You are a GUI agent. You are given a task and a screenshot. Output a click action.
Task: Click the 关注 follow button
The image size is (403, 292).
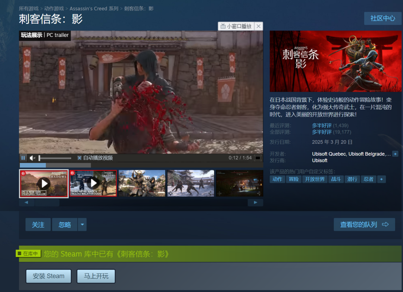coord(38,225)
